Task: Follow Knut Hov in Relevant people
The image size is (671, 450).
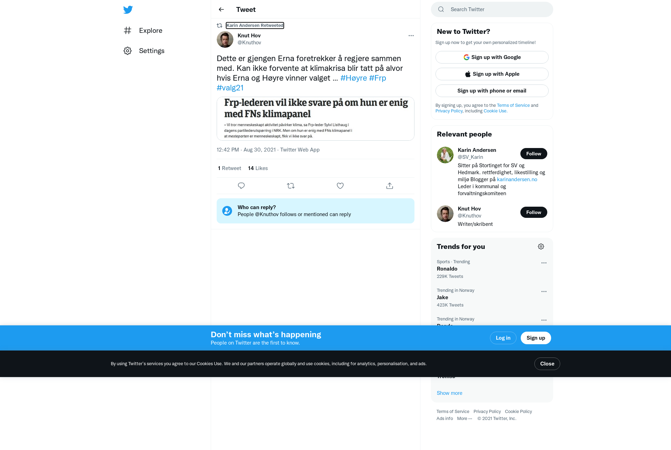Action: tap(534, 212)
